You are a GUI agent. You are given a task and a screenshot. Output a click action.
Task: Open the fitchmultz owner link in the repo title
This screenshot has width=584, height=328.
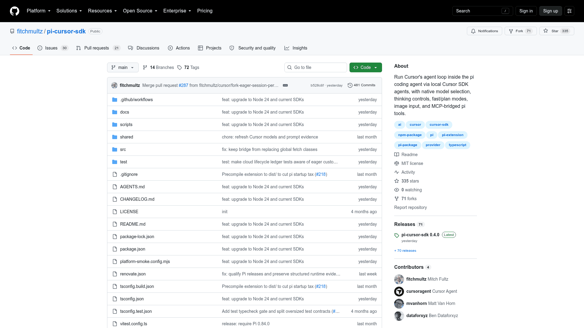(30, 31)
